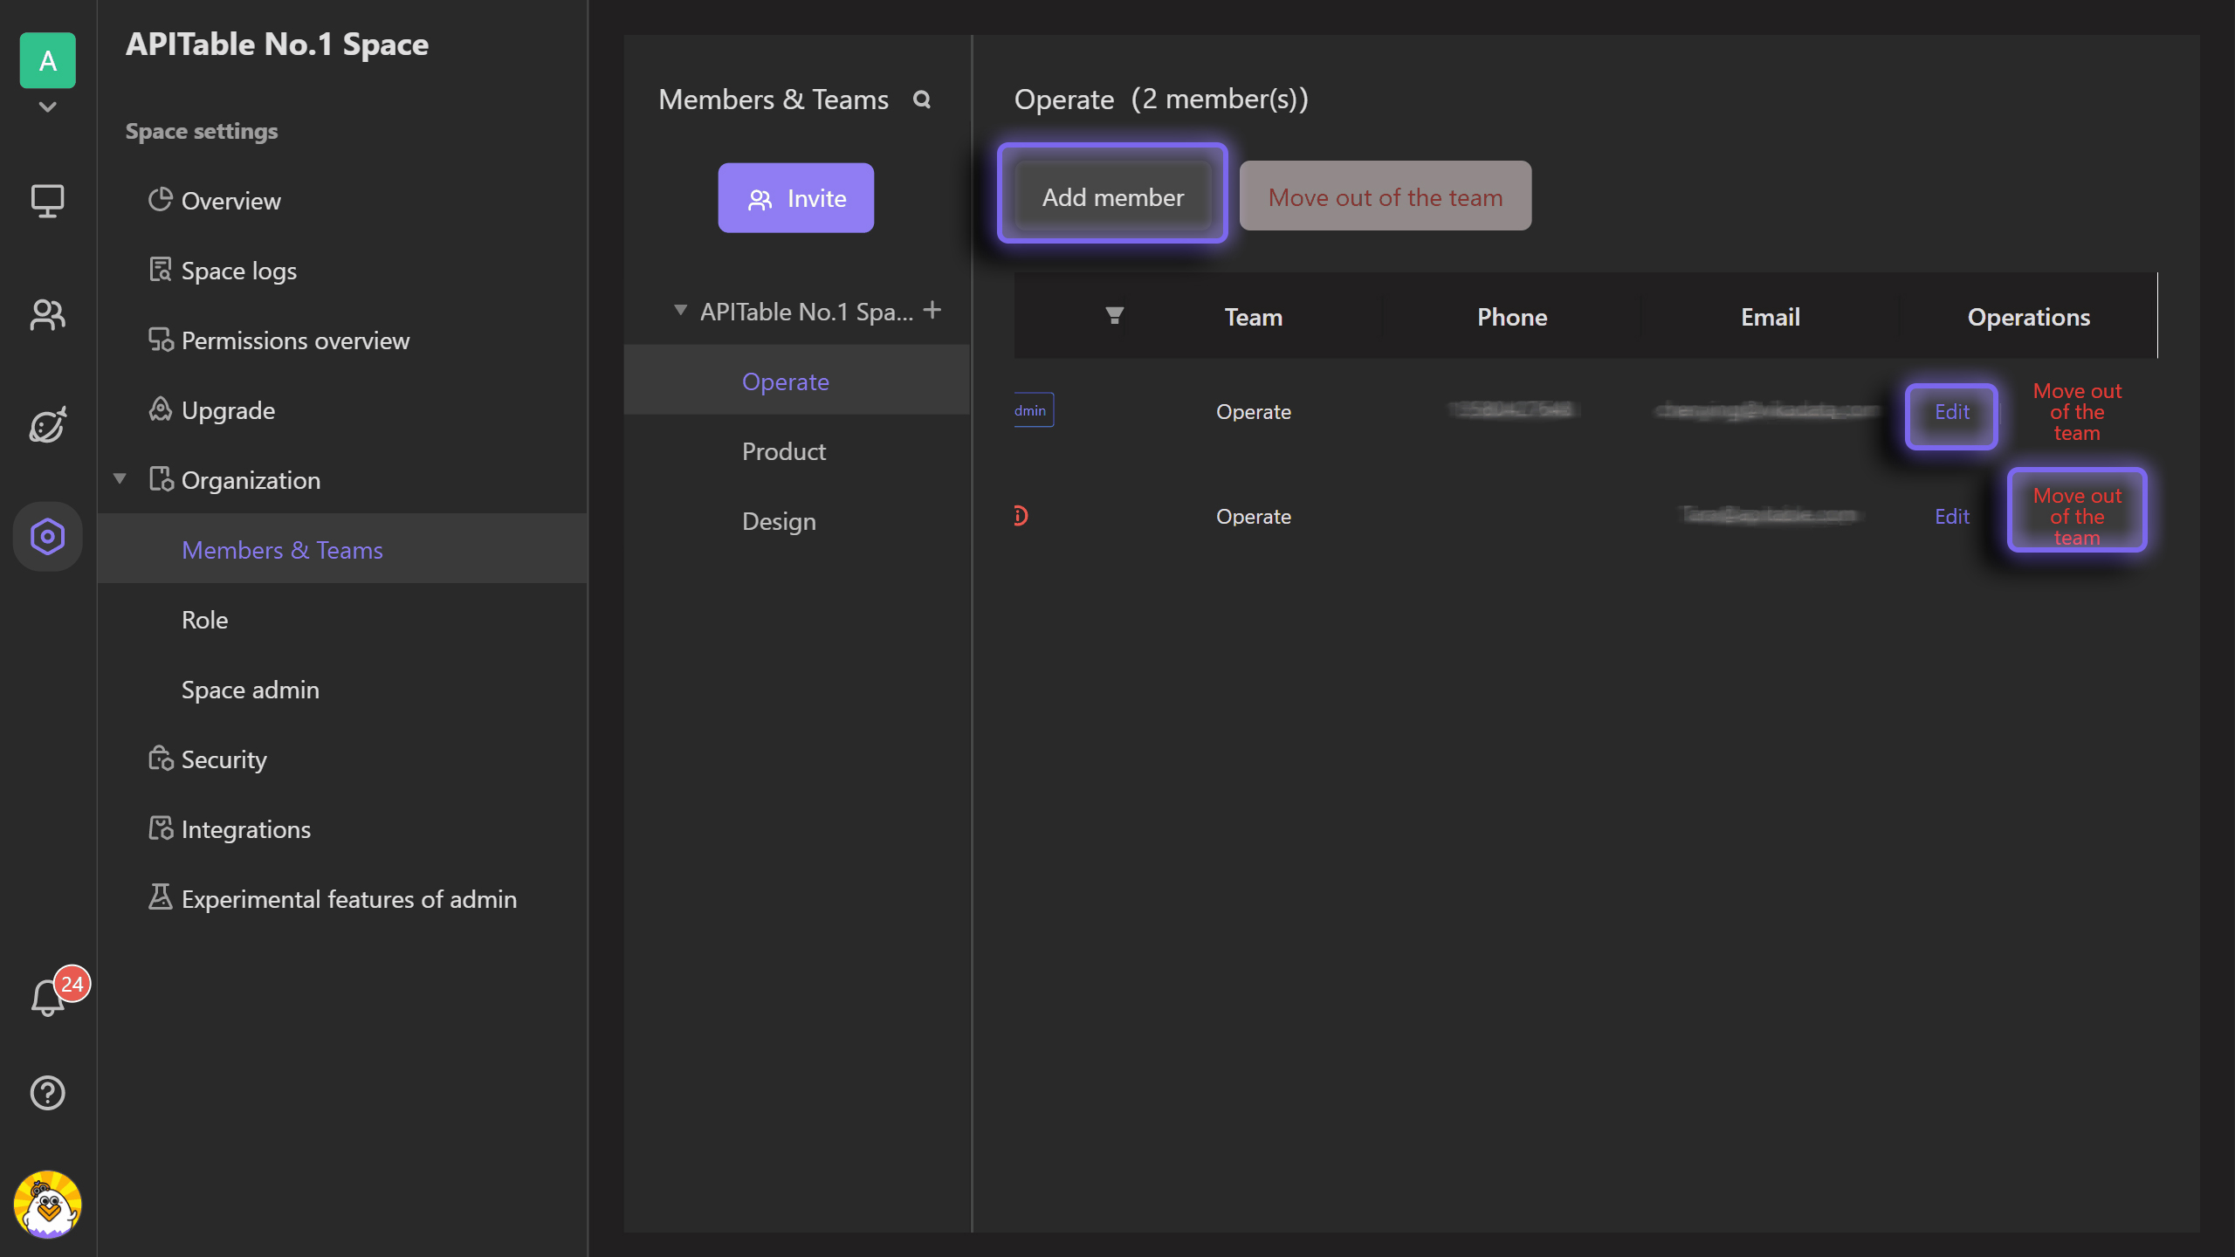
Task: Expand the space list chevron under avatar
Action: point(47,107)
